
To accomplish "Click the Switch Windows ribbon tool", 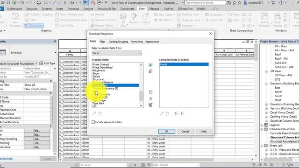I will [264, 20].
